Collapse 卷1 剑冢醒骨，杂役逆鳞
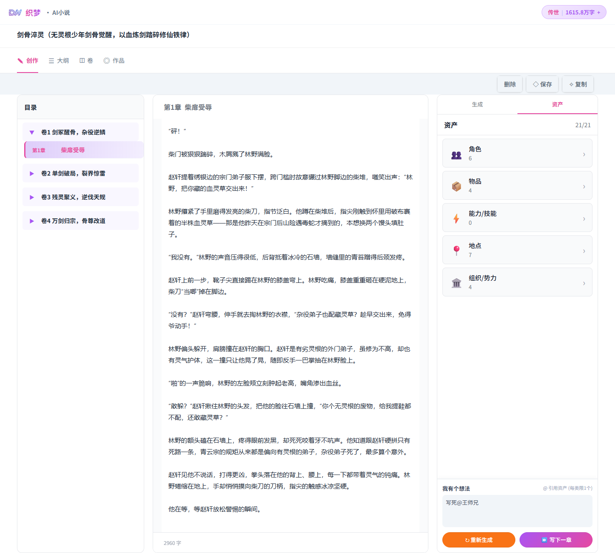Viewport: 615px width, 553px height. click(32, 132)
